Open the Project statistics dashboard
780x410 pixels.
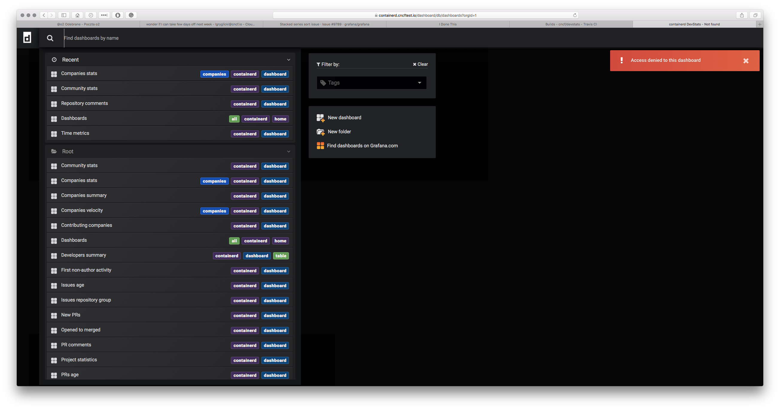tap(79, 360)
